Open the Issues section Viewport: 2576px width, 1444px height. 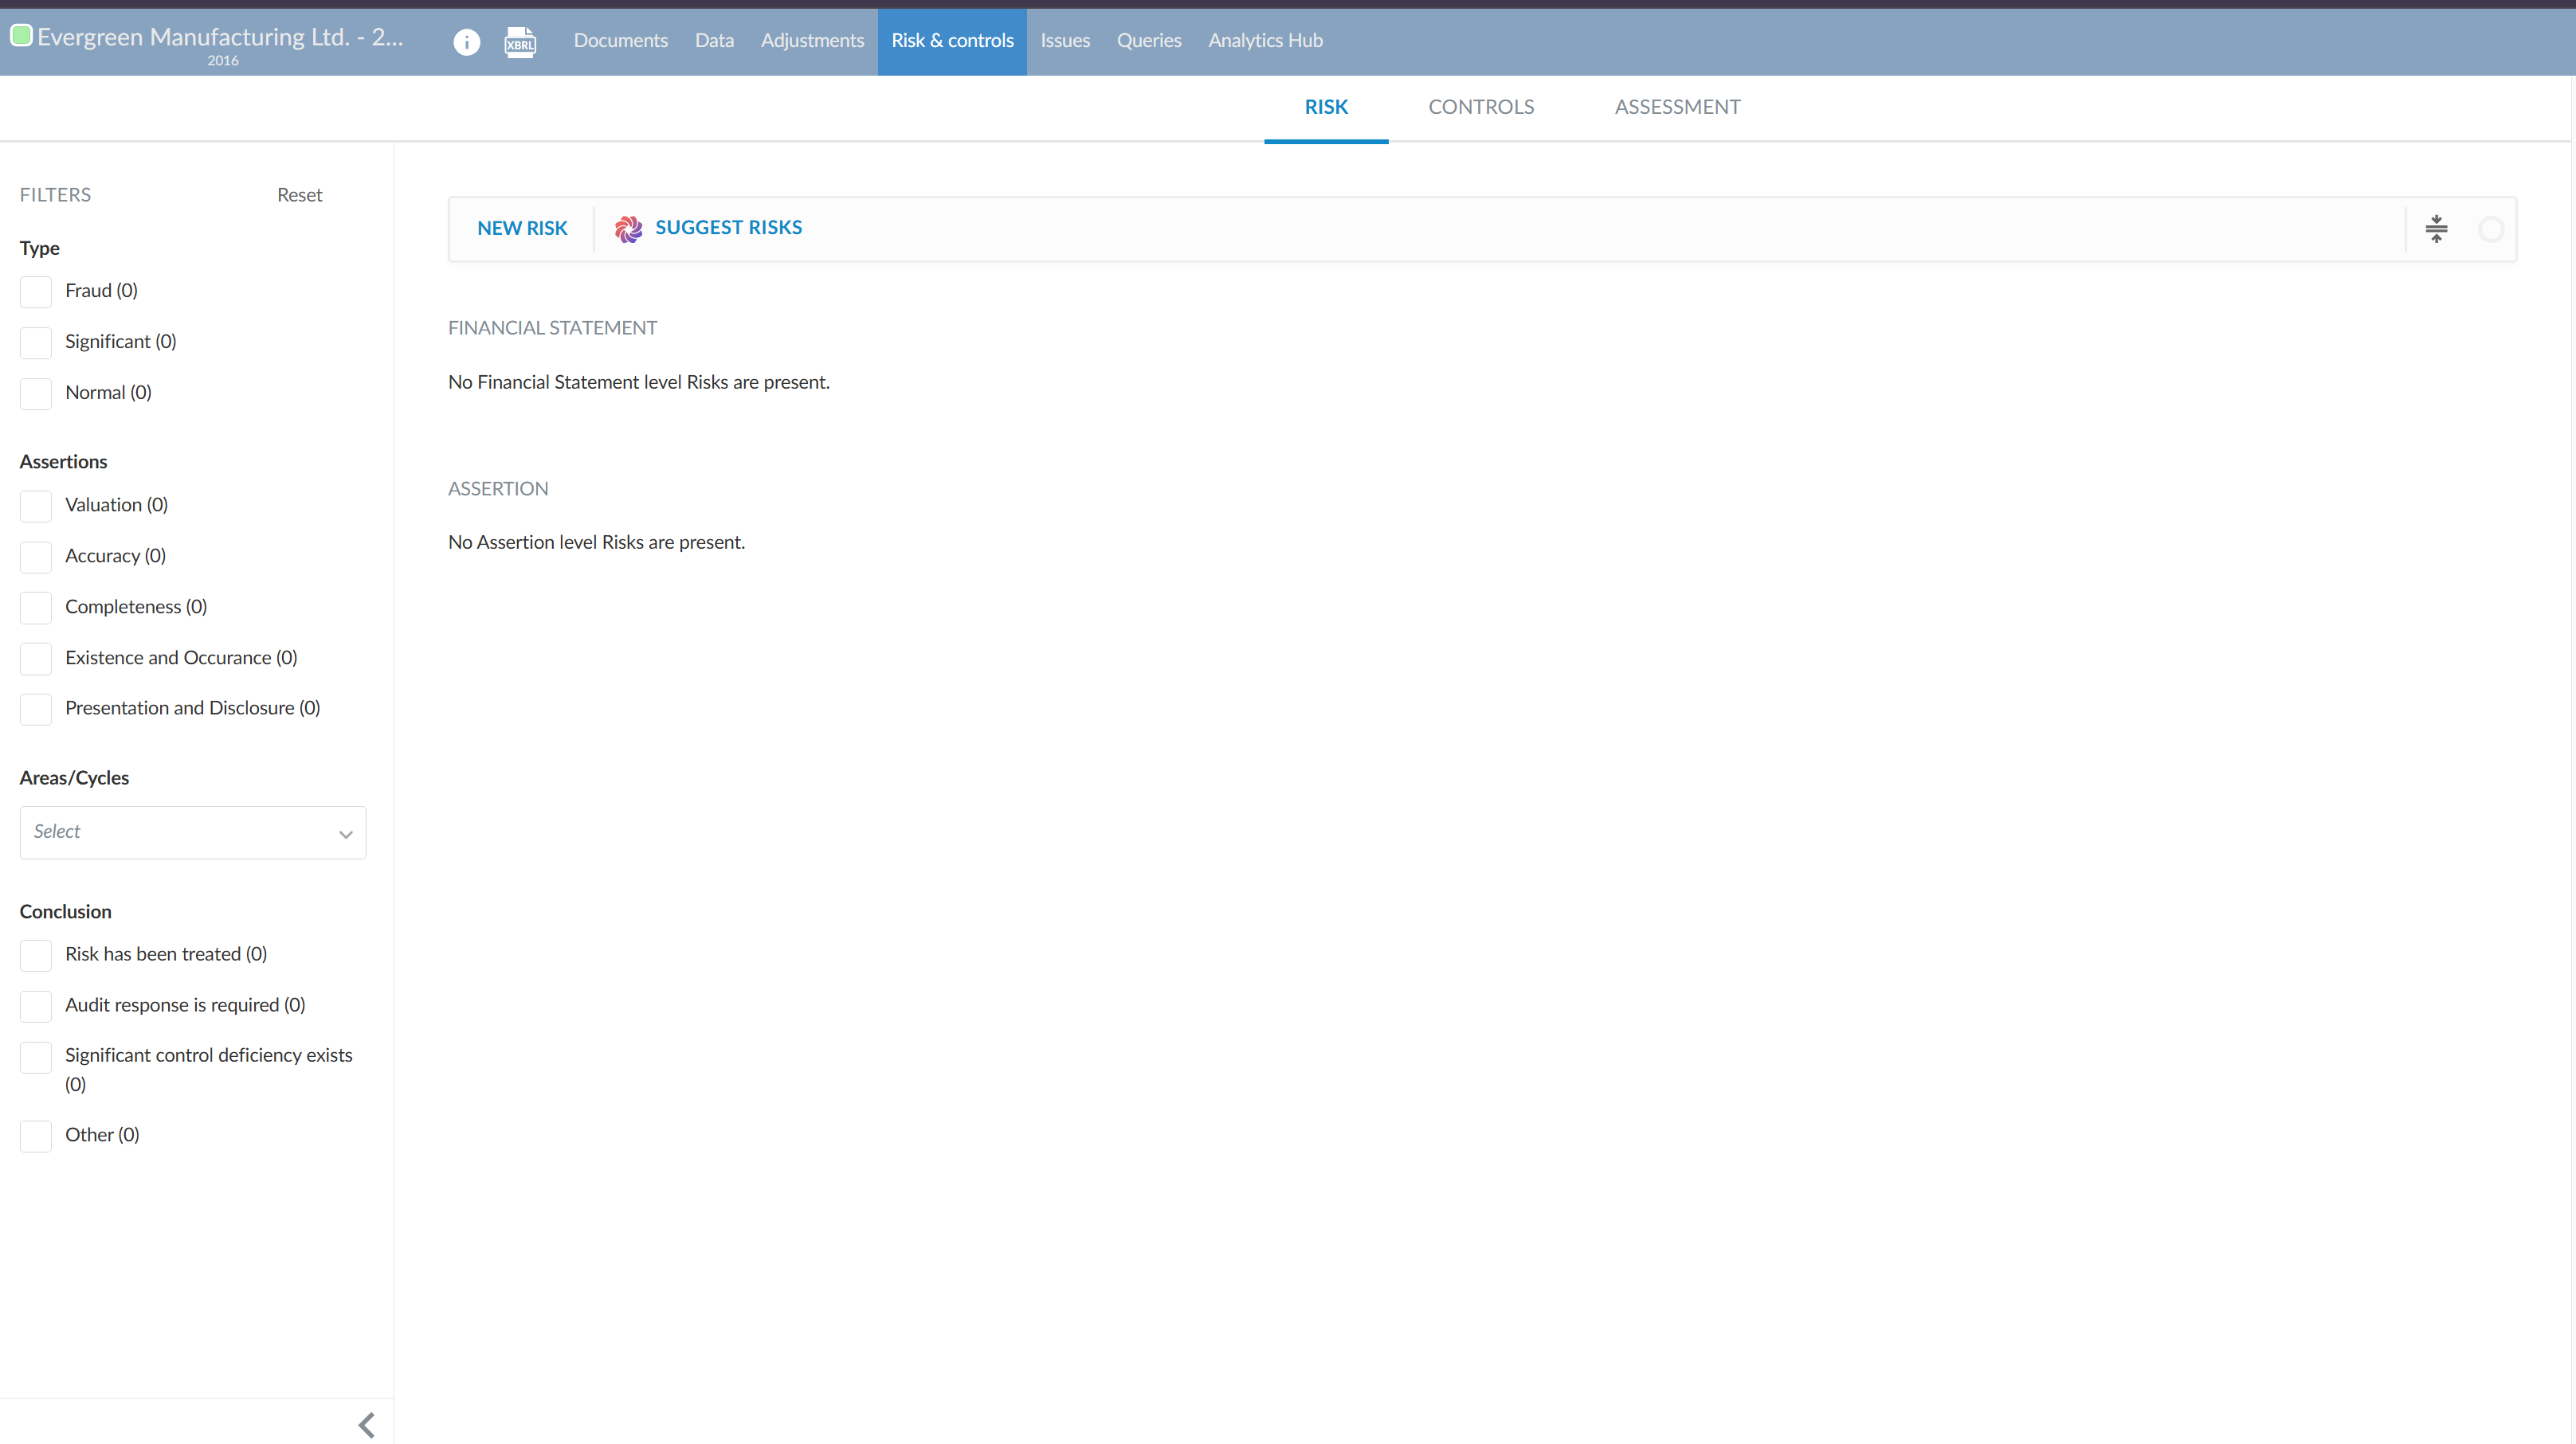1065,41
